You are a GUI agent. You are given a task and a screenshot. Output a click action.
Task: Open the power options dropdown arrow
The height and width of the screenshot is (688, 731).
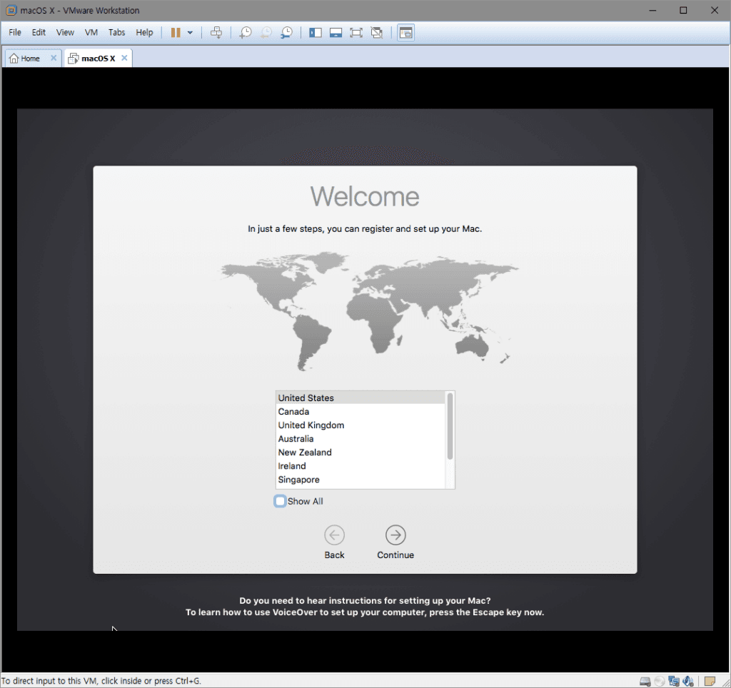[x=190, y=33]
